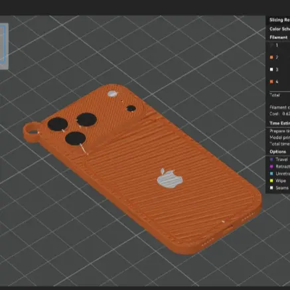
Task: Show Wipe moves in preview
Action: click(x=271, y=181)
